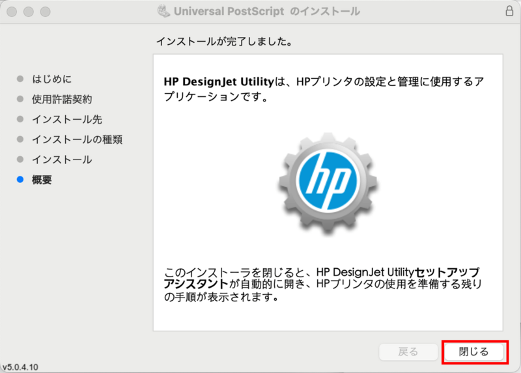This screenshot has width=521, height=373.
Task: Click the blue bullet next to 概要
Action: 20,180
